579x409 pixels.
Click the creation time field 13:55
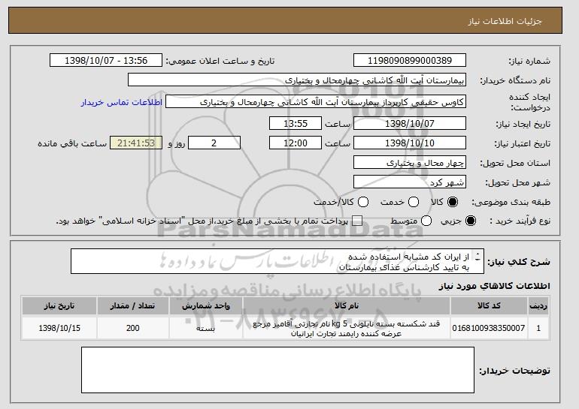click(x=296, y=123)
